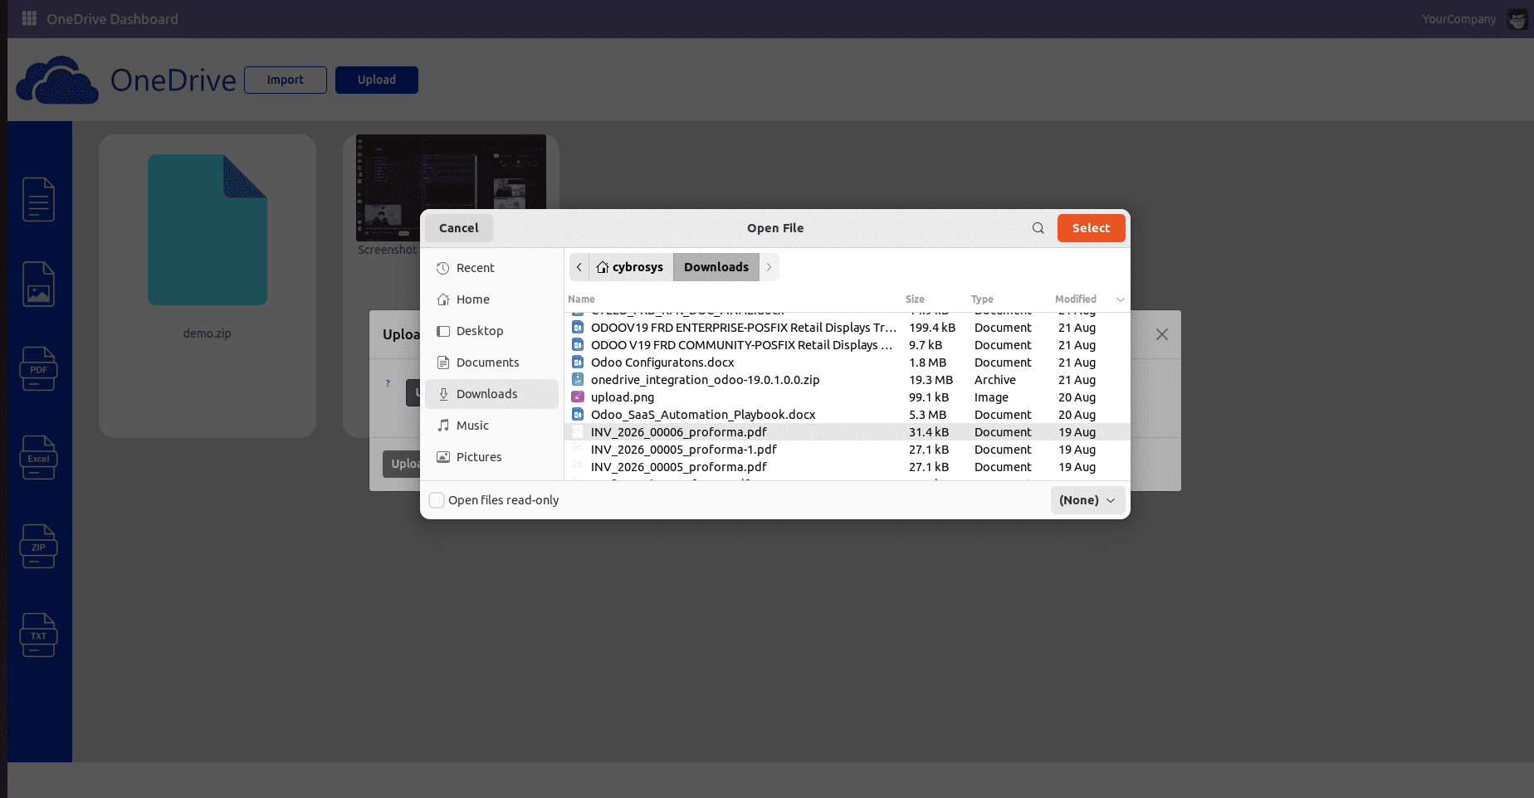
Task: Select Music in the places sidebar
Action: (x=491, y=426)
